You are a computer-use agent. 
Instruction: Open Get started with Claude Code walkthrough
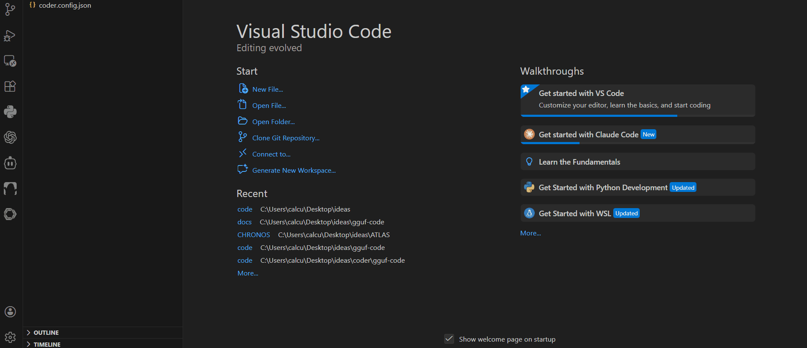(x=638, y=134)
